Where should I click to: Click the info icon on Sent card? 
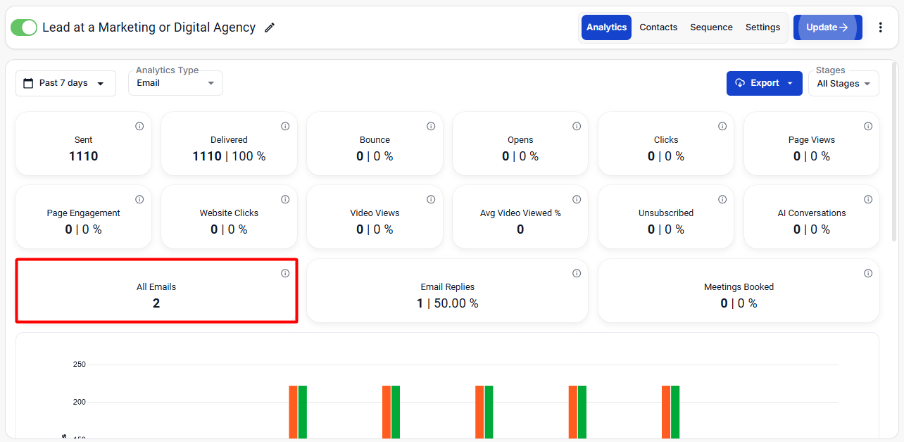tap(139, 126)
